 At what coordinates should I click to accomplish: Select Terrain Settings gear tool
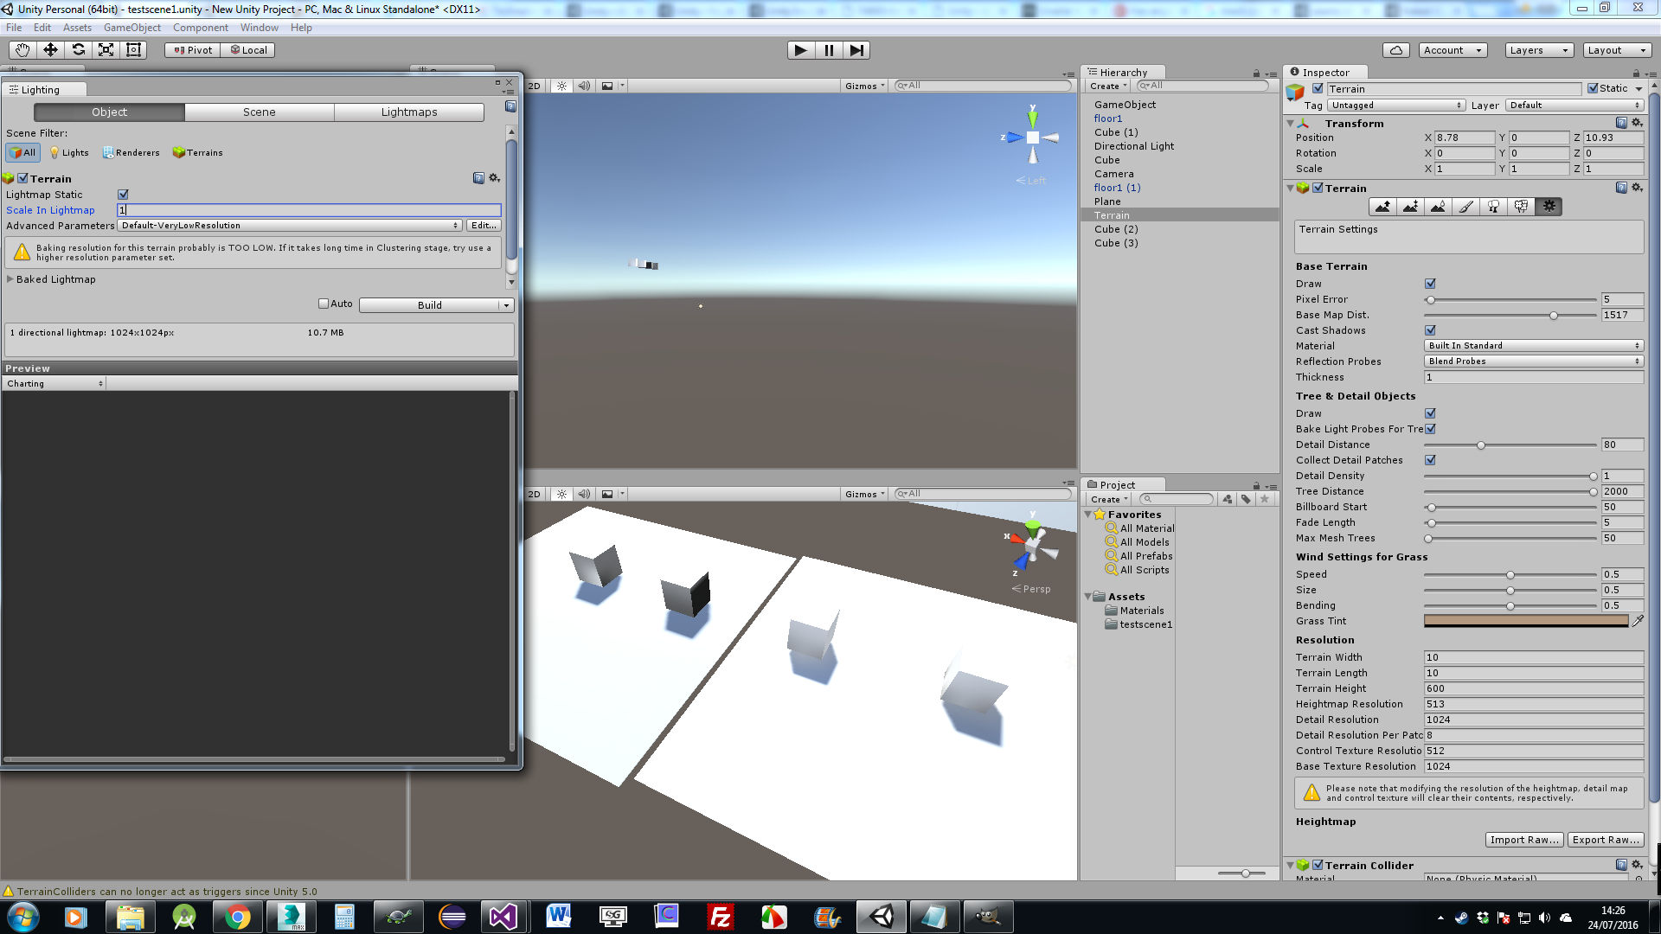(1549, 207)
